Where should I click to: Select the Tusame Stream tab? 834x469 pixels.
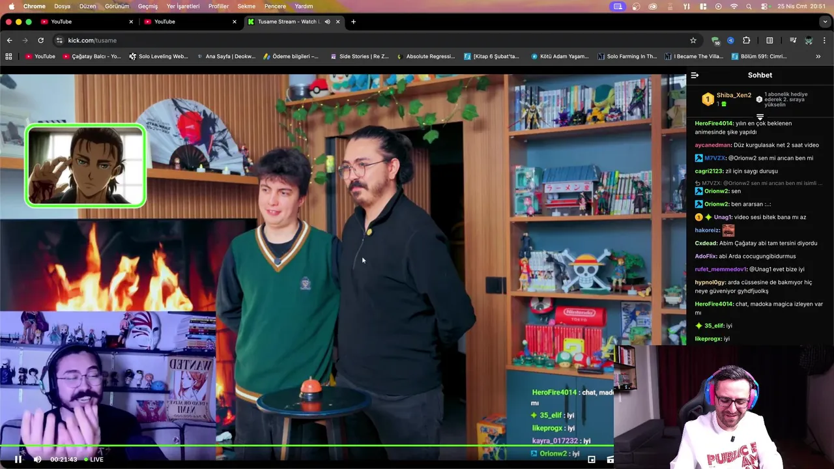(x=287, y=21)
